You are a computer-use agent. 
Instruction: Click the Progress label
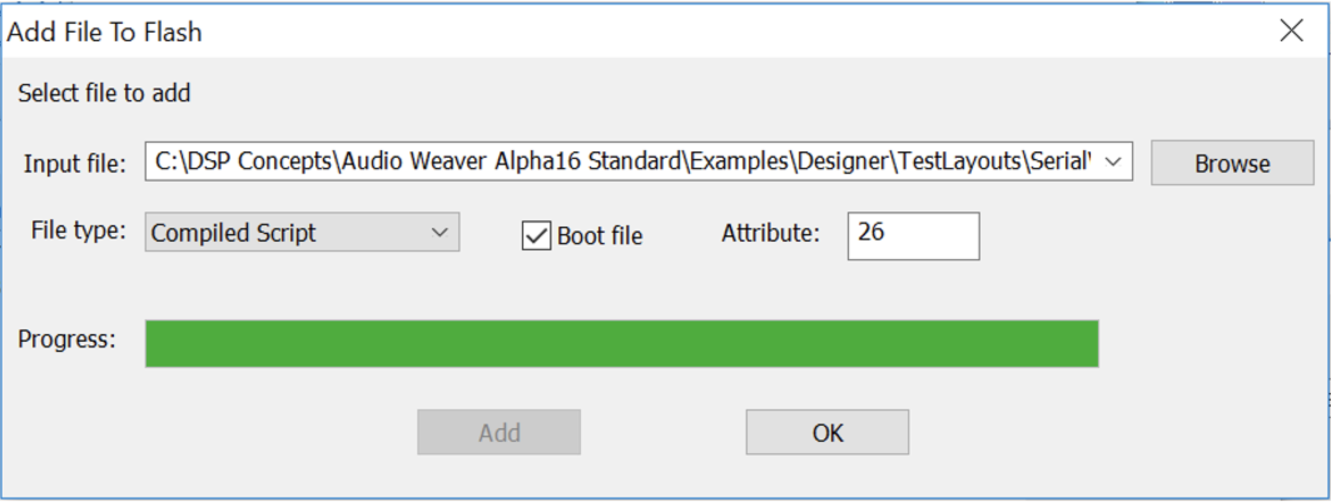66,339
